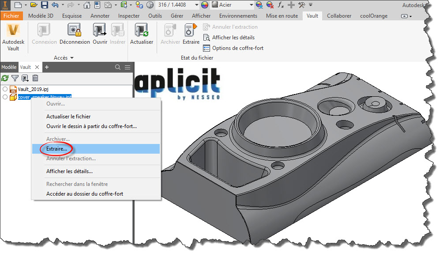Open the browser panel hamburger menu

click(128, 67)
